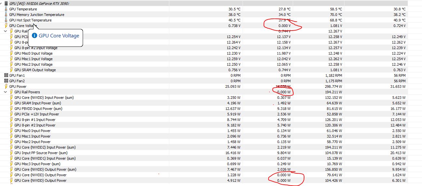The width and height of the screenshot is (422, 186).
Task: Click the lightning bolt icon for GPU Core Voltage row
Action: (6, 26)
